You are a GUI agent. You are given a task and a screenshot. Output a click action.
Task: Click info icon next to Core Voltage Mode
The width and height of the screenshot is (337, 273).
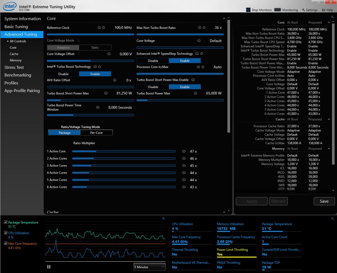78,40
